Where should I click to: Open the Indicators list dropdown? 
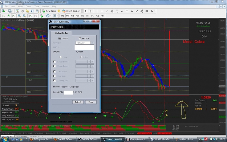pyautogui.click(x=42, y=16)
